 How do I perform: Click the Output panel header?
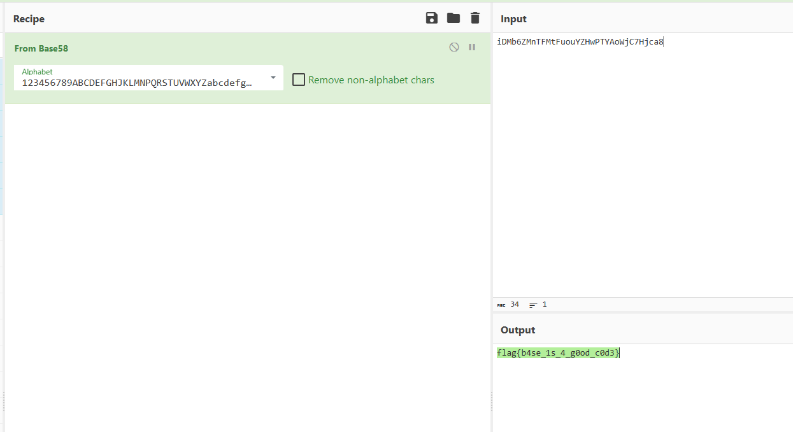pyautogui.click(x=518, y=330)
